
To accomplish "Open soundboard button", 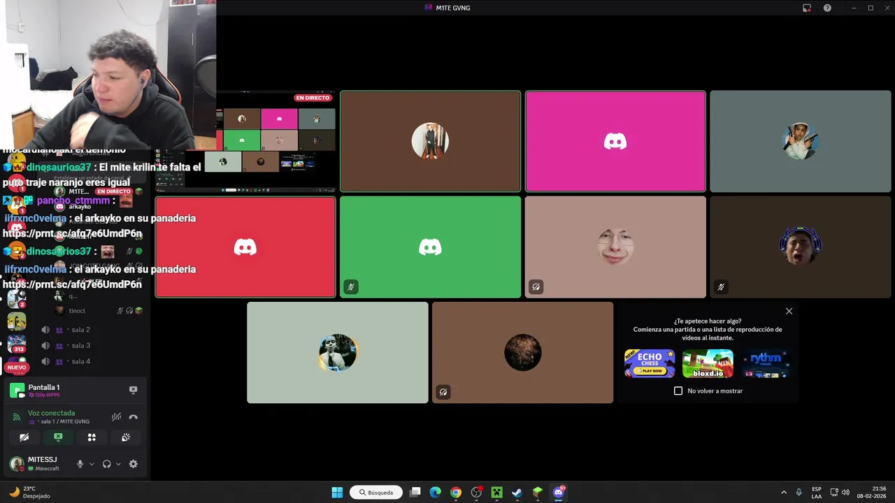I will [126, 437].
